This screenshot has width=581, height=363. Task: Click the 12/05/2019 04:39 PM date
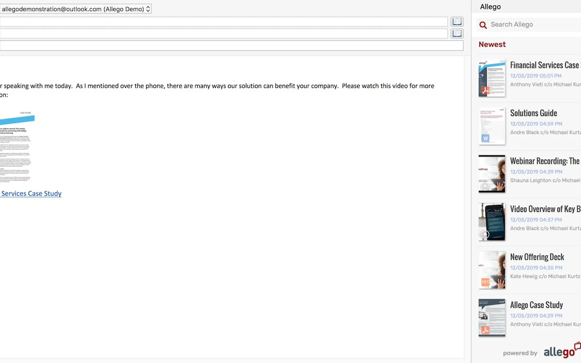tap(536, 172)
